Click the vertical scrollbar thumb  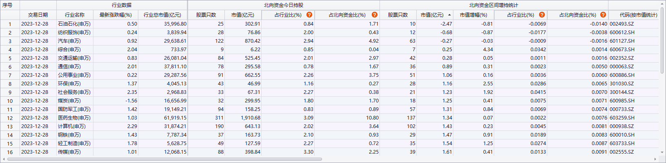click(662, 41)
